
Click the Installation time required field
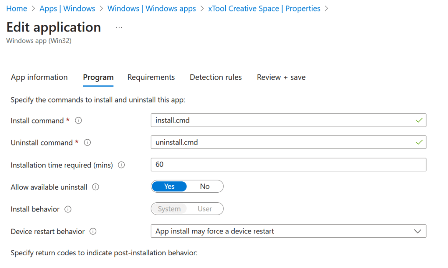click(288, 165)
